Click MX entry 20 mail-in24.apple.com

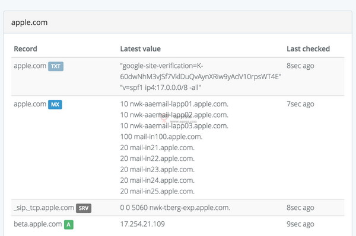pyautogui.click(x=157, y=180)
